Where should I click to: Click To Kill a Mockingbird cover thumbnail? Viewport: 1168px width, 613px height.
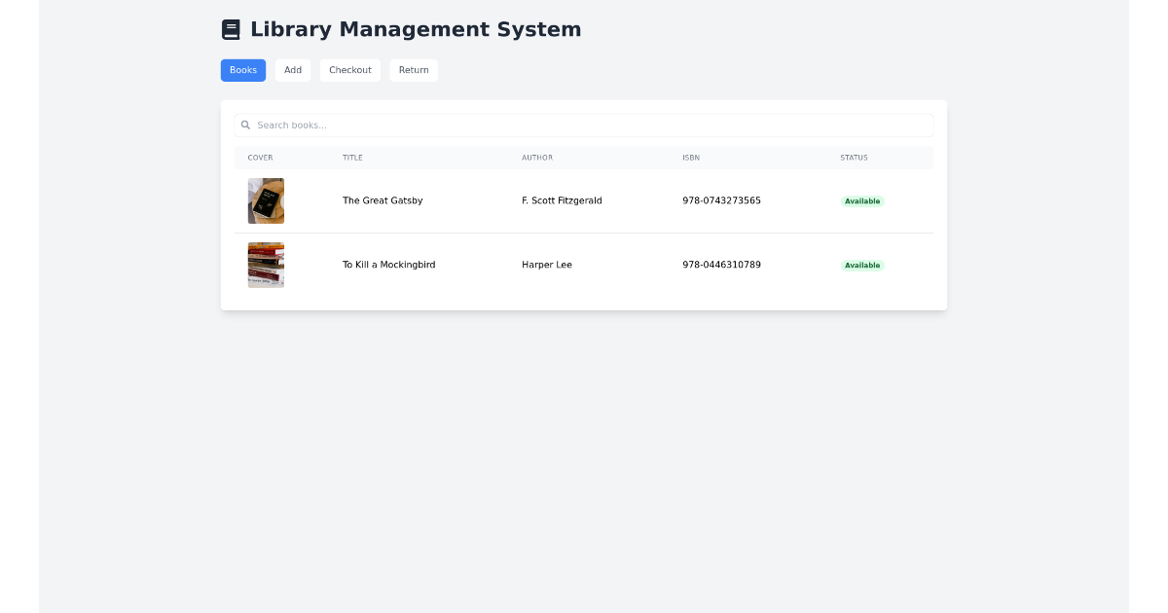click(266, 264)
